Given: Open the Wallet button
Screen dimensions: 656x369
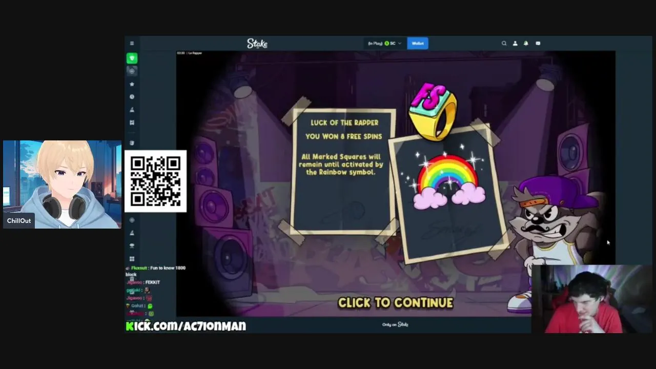Looking at the screenshot, I should point(418,44).
